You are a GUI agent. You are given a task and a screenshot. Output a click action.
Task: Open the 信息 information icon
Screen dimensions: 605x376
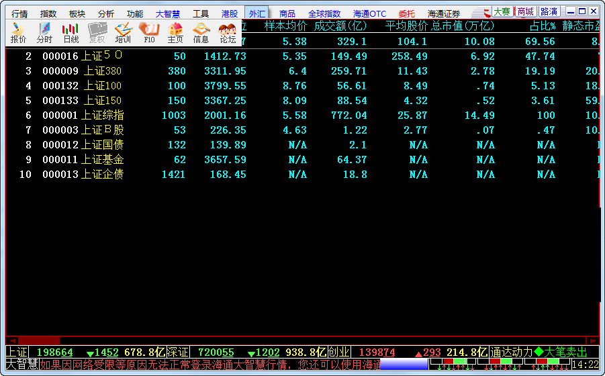(x=201, y=32)
